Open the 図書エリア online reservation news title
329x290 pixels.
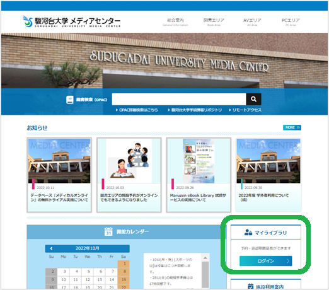pos(129,197)
